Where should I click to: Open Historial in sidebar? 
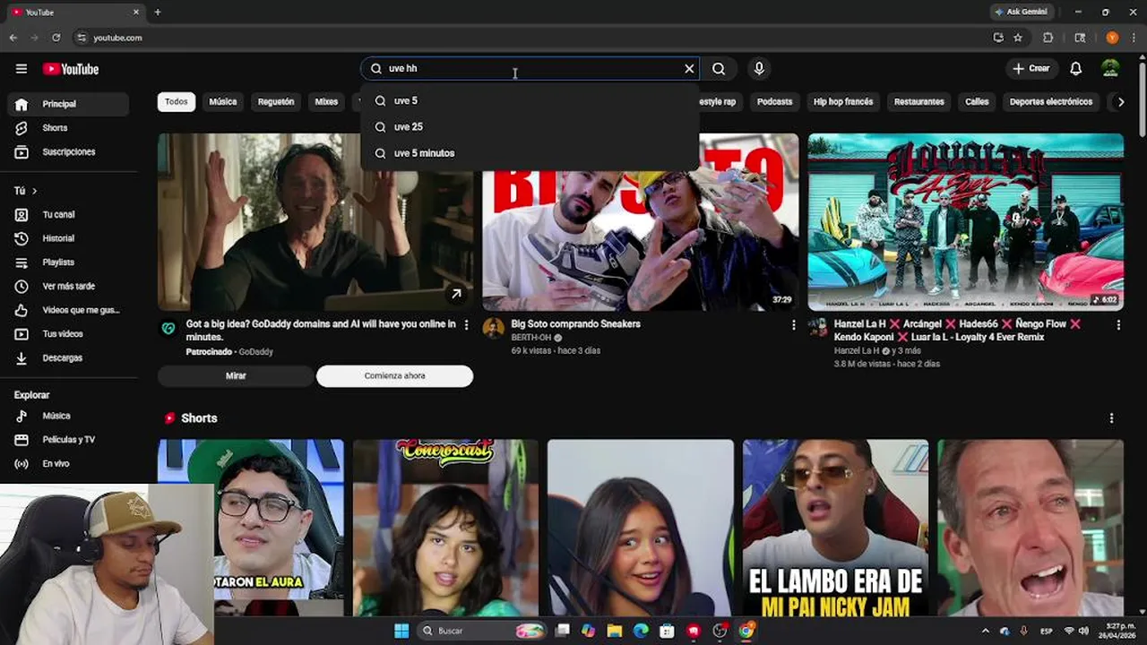(68, 238)
